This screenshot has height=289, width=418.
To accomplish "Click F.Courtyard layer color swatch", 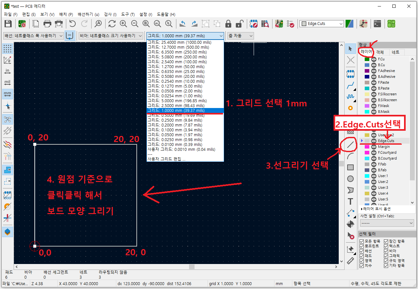I will click(367, 152).
